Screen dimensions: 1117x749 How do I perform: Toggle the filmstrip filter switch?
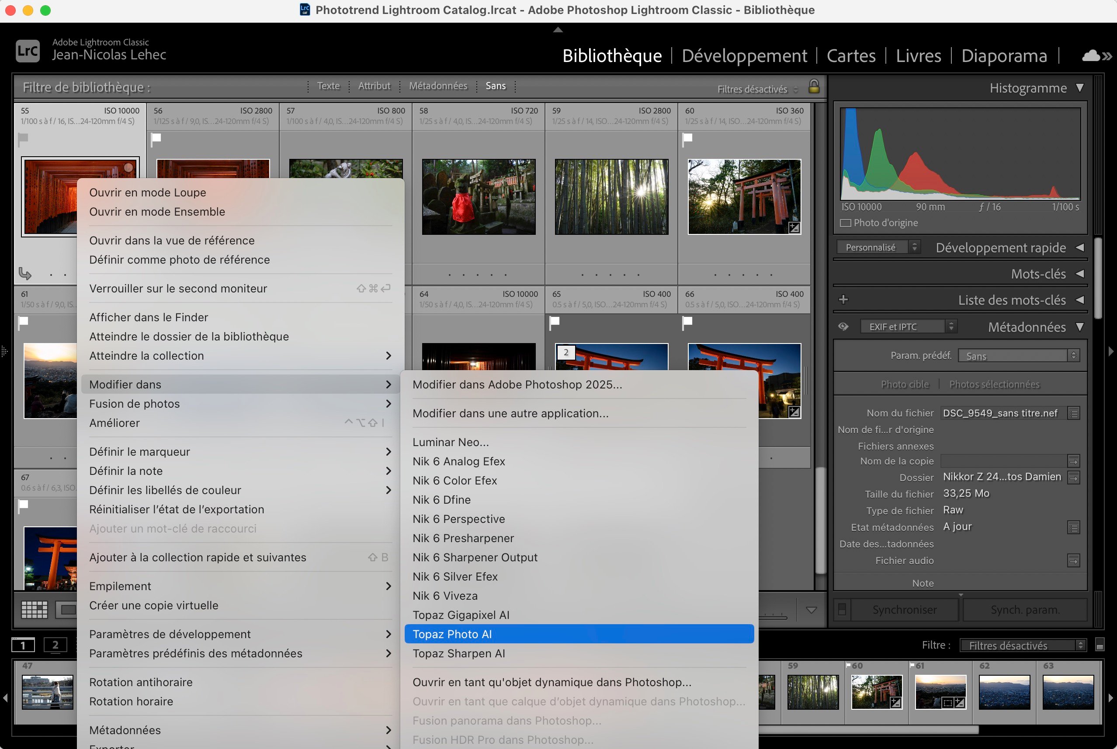click(x=1100, y=645)
